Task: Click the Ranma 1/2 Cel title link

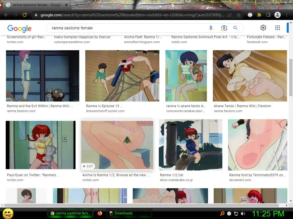Action: pyautogui.click(x=172, y=175)
